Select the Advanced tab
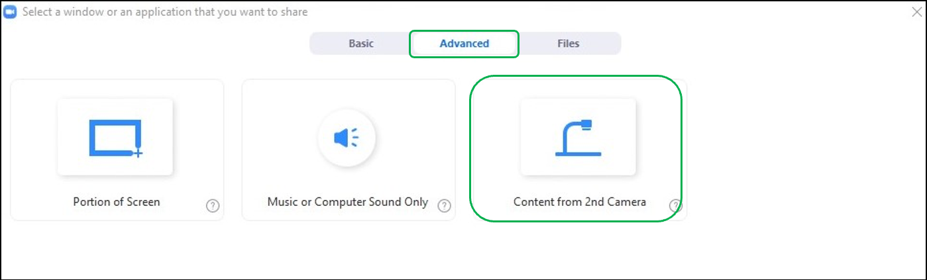The image size is (927, 280). (464, 44)
